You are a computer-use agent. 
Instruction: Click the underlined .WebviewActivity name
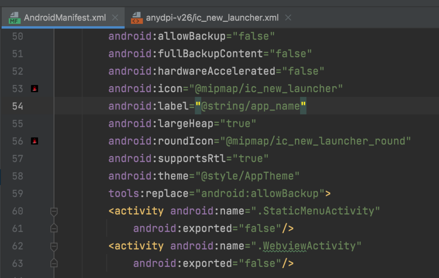(x=309, y=246)
